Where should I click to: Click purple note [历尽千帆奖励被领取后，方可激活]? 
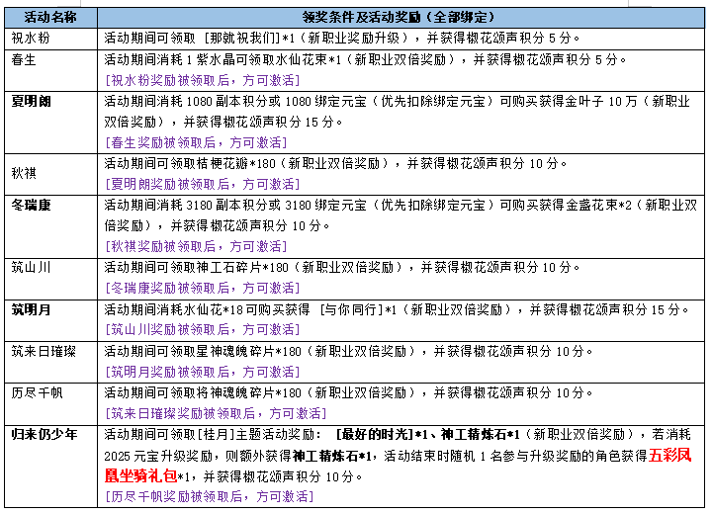(210, 496)
